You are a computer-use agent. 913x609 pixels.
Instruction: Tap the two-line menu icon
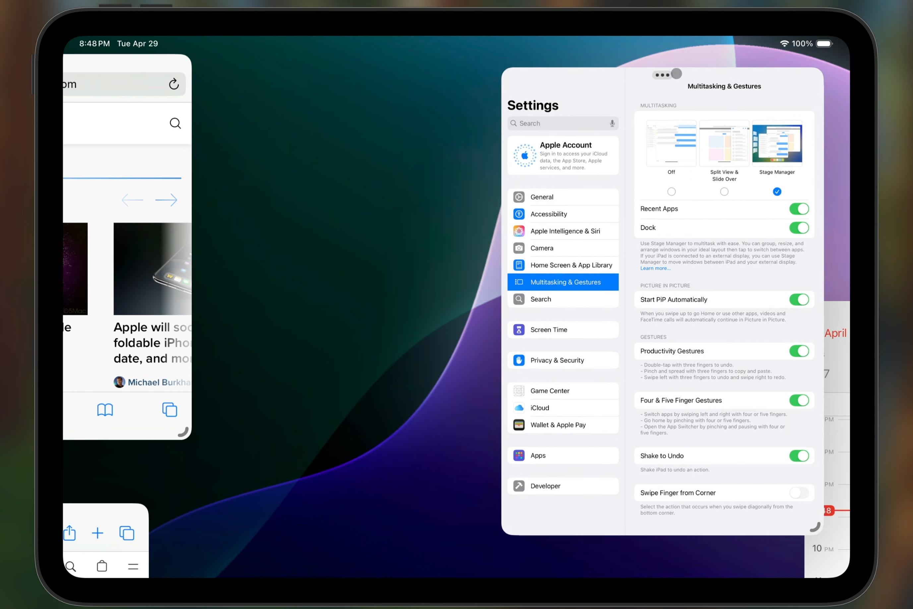tap(133, 567)
